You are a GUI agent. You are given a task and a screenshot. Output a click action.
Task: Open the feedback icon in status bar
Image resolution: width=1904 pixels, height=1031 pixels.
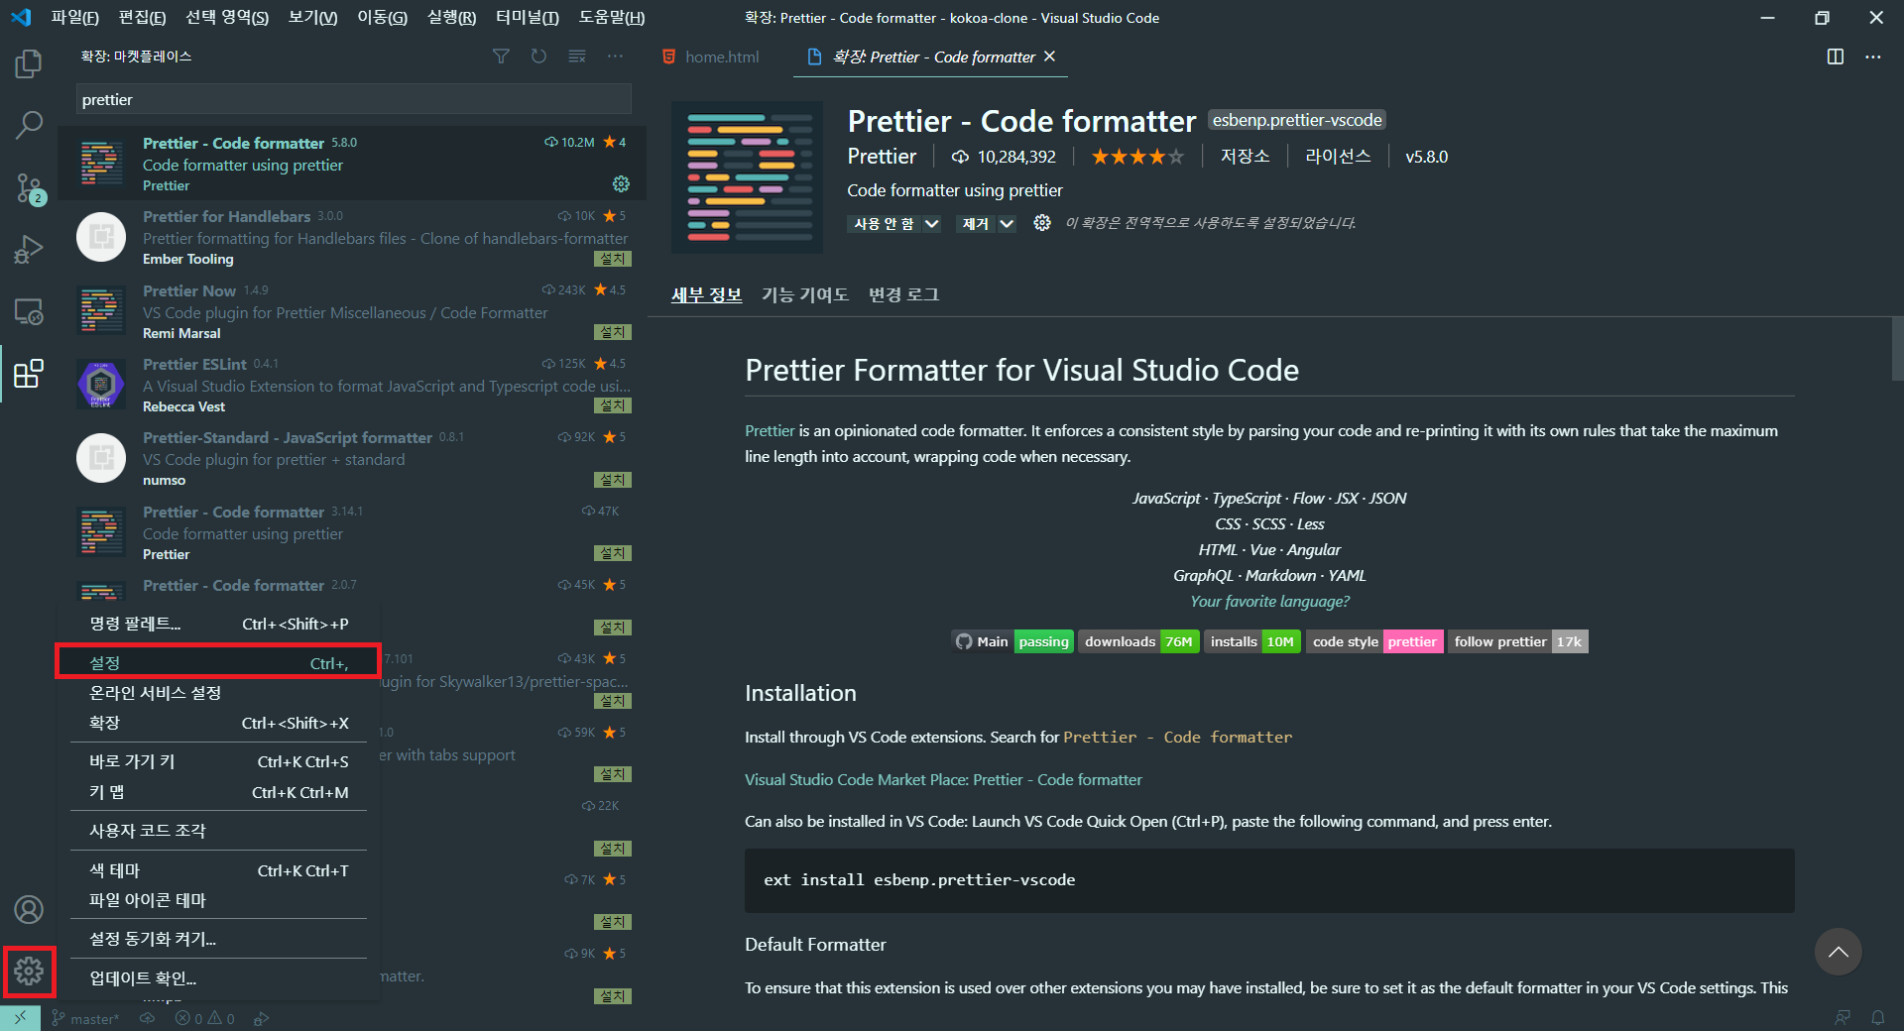[x=1843, y=1018]
